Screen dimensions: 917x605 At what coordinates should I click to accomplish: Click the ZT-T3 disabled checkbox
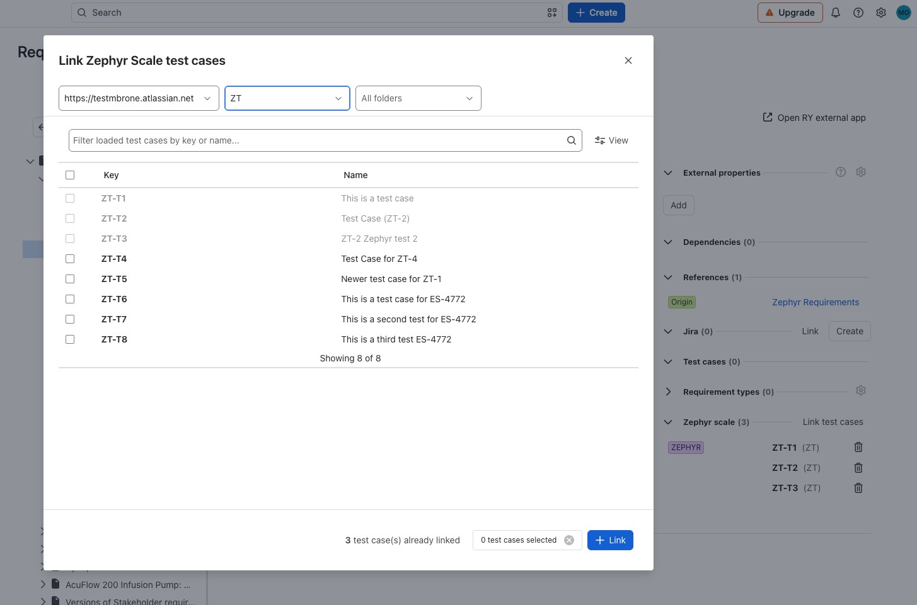pyautogui.click(x=70, y=239)
